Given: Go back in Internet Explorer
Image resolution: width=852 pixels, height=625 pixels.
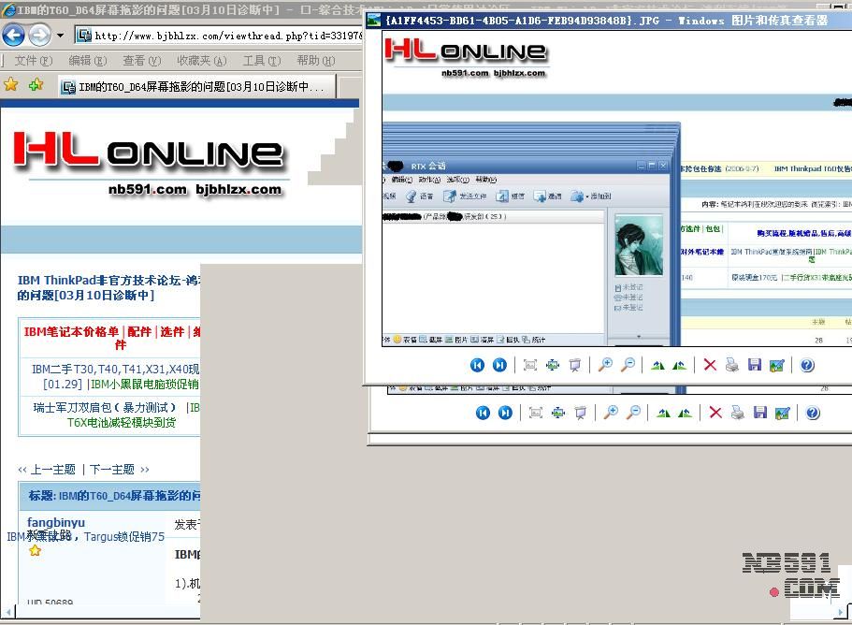Looking at the screenshot, I should 14,36.
